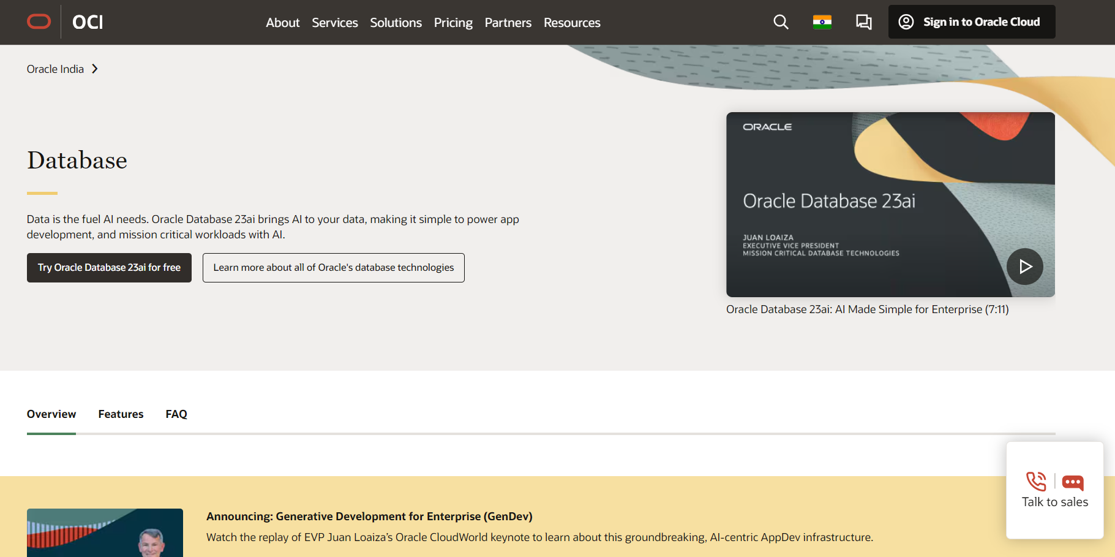Open the Resources menu
Screen dimensions: 1115x557
tap(572, 23)
